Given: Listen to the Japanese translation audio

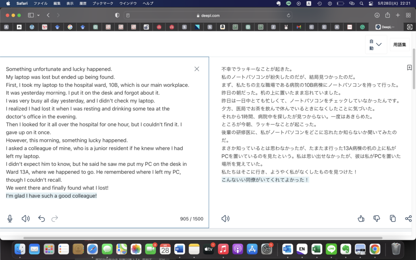Looking at the screenshot, I should pyautogui.click(x=225, y=219).
